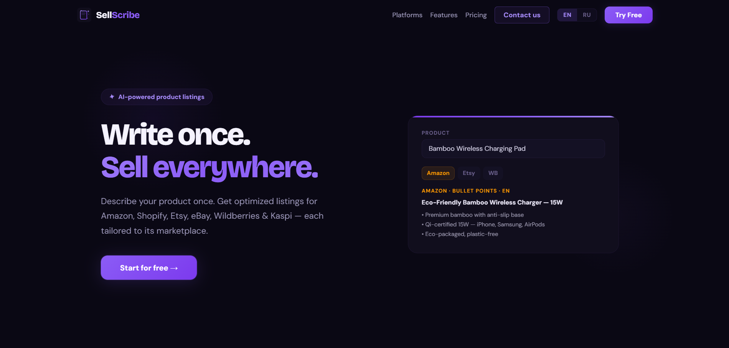Click the AI-powered product listings badge

pyautogui.click(x=156, y=97)
